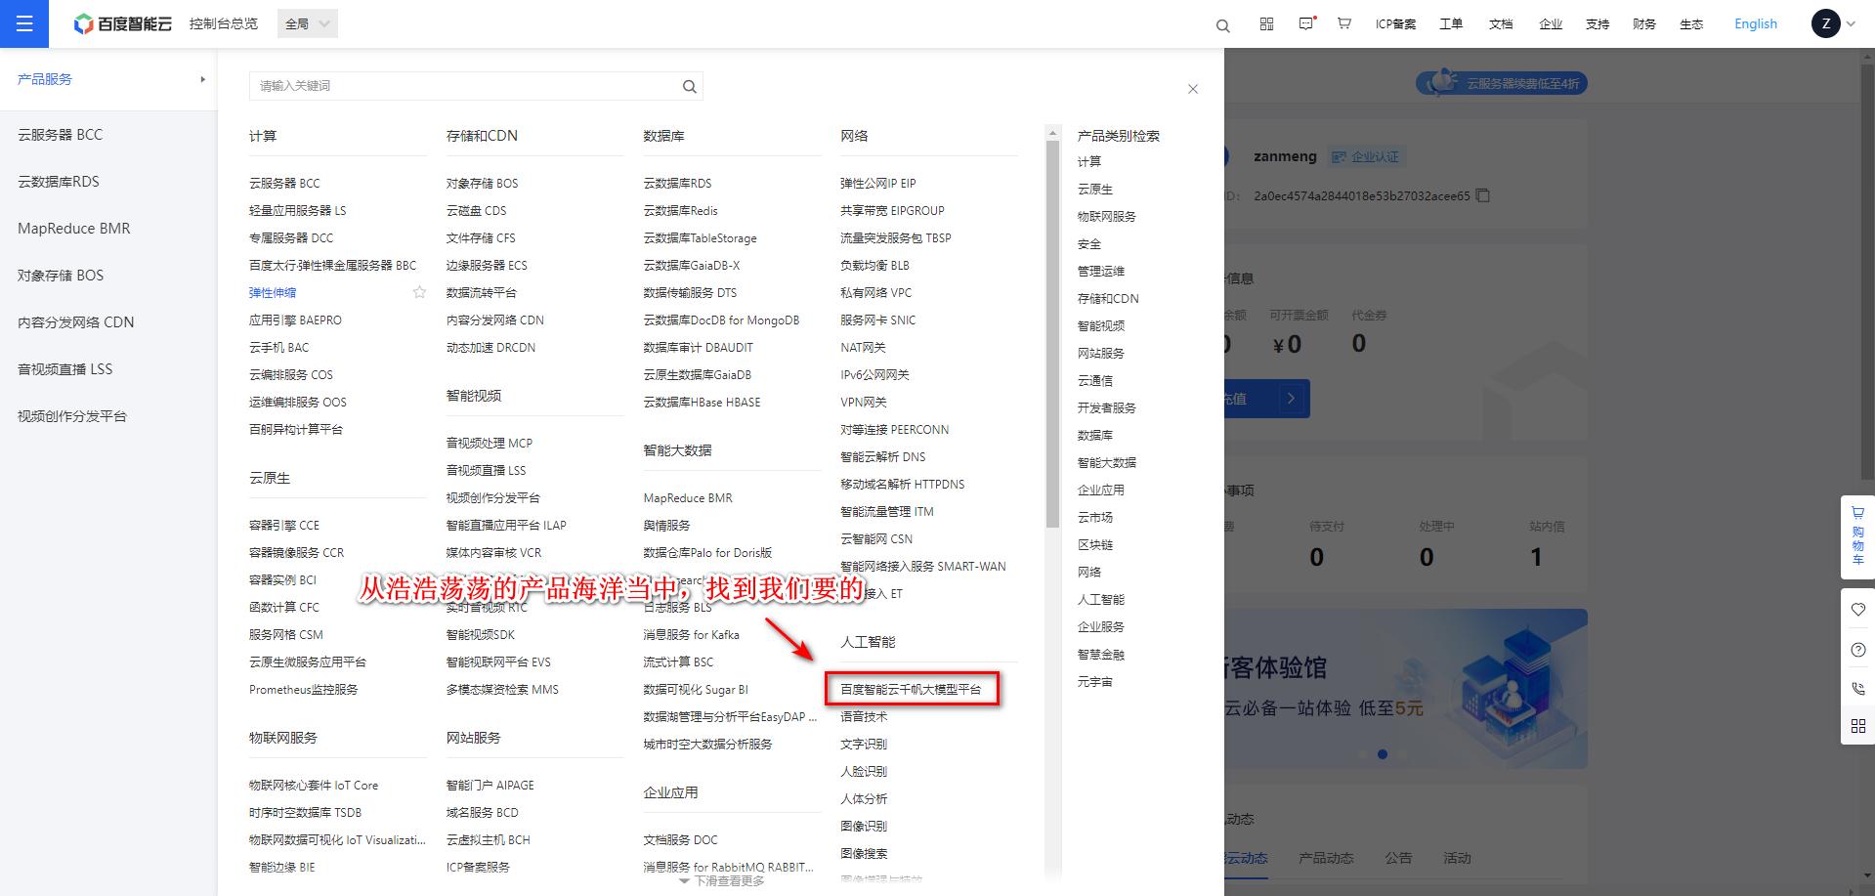Open the 文档 menu in top bar
This screenshot has height=896, width=1875.
pos(1500,23)
